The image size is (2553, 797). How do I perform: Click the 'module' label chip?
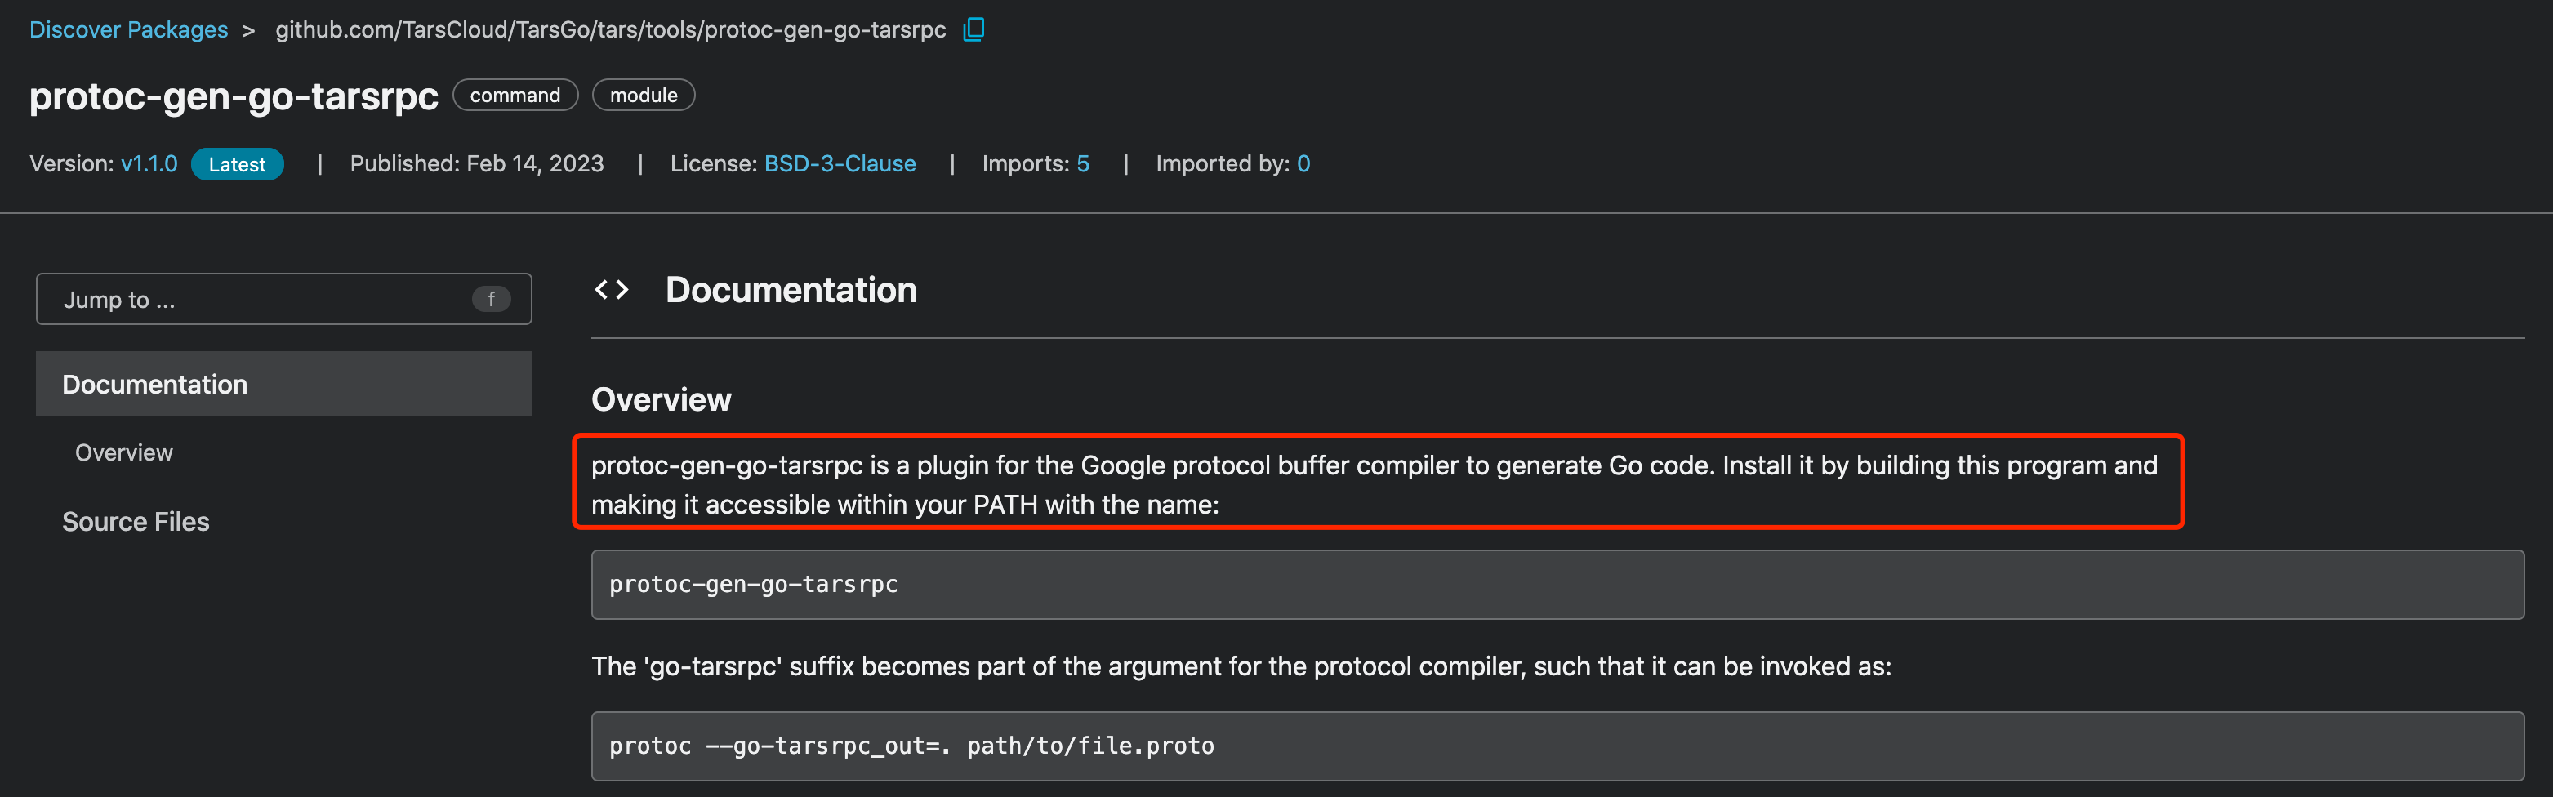tap(644, 96)
